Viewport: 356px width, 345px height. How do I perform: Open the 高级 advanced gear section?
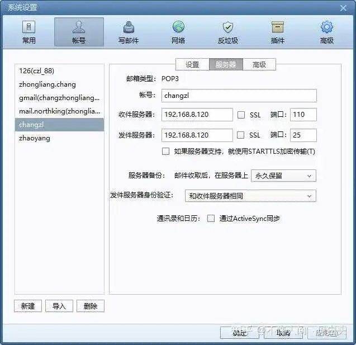pyautogui.click(x=327, y=32)
